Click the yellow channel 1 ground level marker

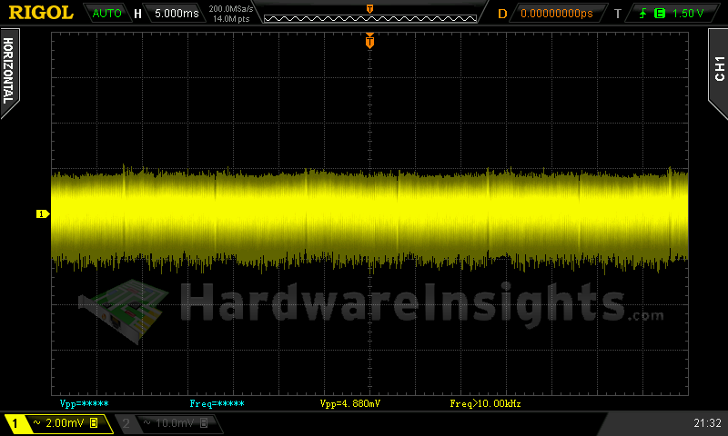click(x=43, y=213)
